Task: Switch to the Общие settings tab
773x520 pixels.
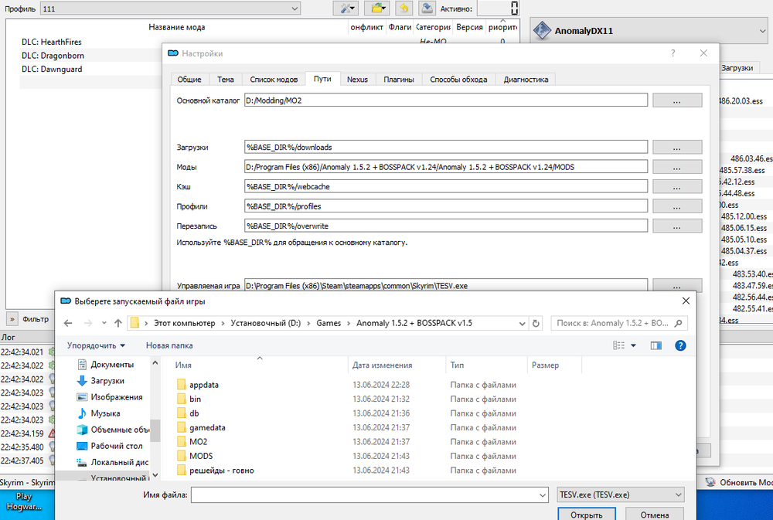Action: coord(189,80)
